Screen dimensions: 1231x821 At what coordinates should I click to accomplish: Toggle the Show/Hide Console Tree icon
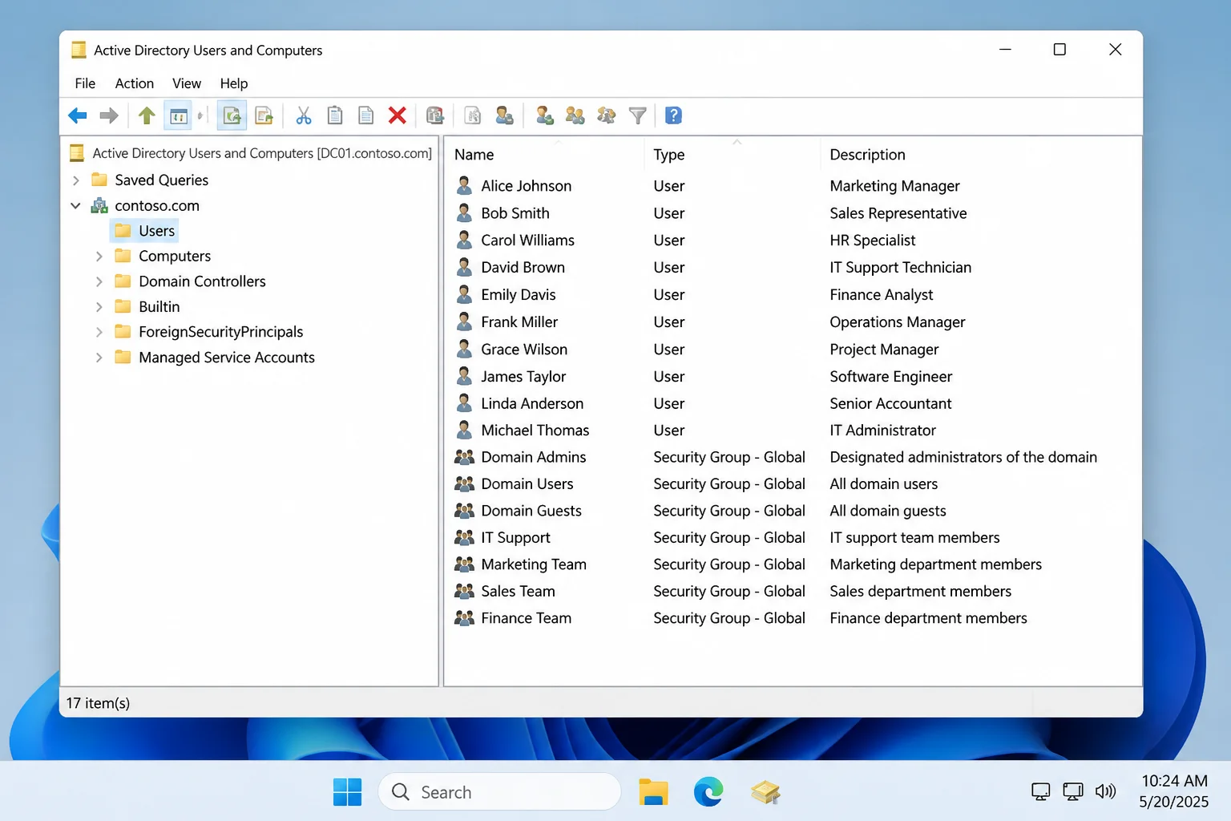click(x=178, y=116)
